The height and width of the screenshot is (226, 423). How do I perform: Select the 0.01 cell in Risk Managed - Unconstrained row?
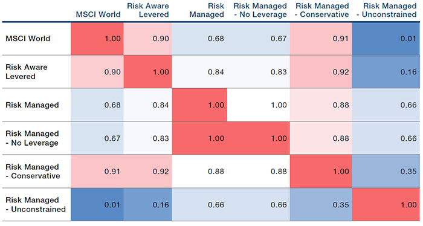[x=97, y=204]
